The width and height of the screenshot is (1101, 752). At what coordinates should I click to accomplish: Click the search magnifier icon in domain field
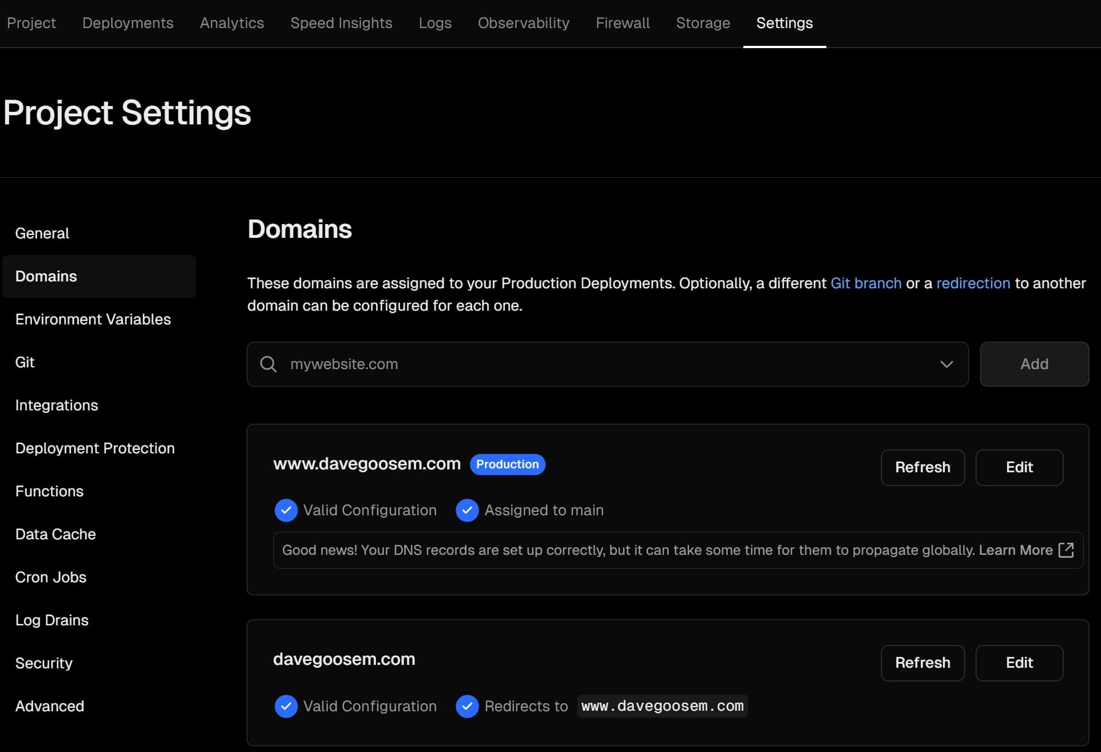tap(268, 364)
